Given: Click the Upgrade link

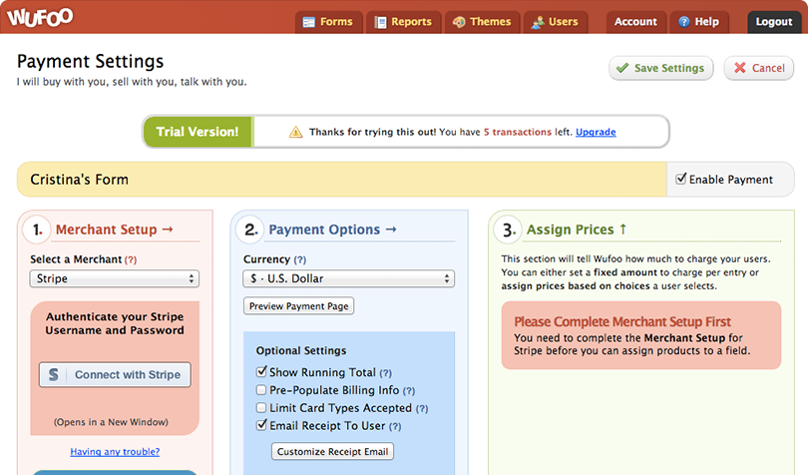Looking at the screenshot, I should point(596,132).
